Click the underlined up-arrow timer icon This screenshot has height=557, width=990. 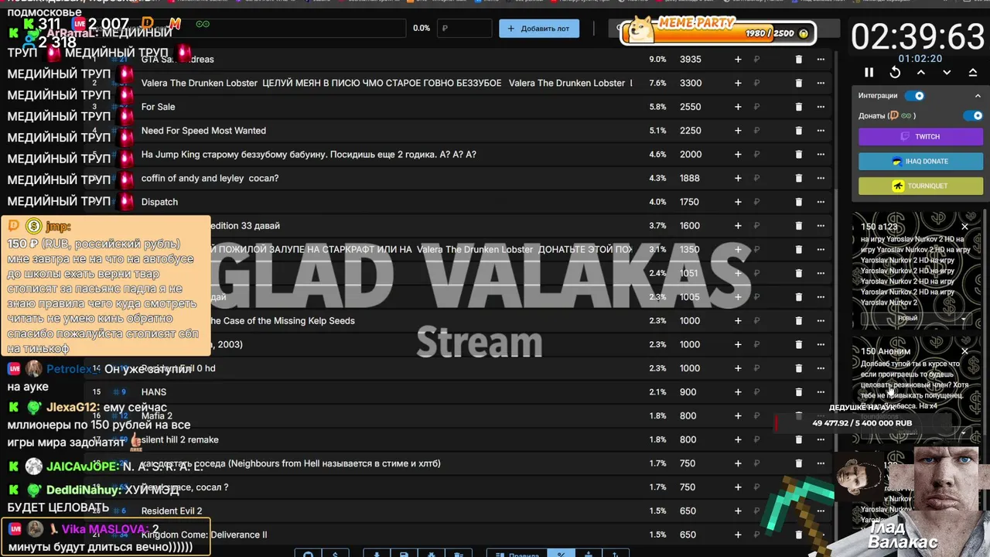coord(973,72)
